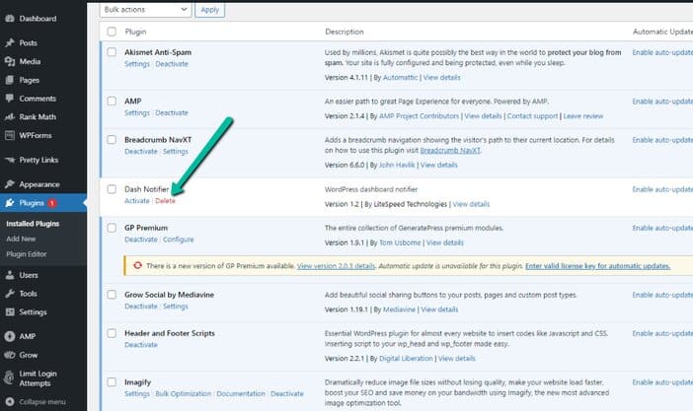The width and height of the screenshot is (693, 411).
Task: Open Breadcrumb NavXT link in description
Action: point(450,151)
